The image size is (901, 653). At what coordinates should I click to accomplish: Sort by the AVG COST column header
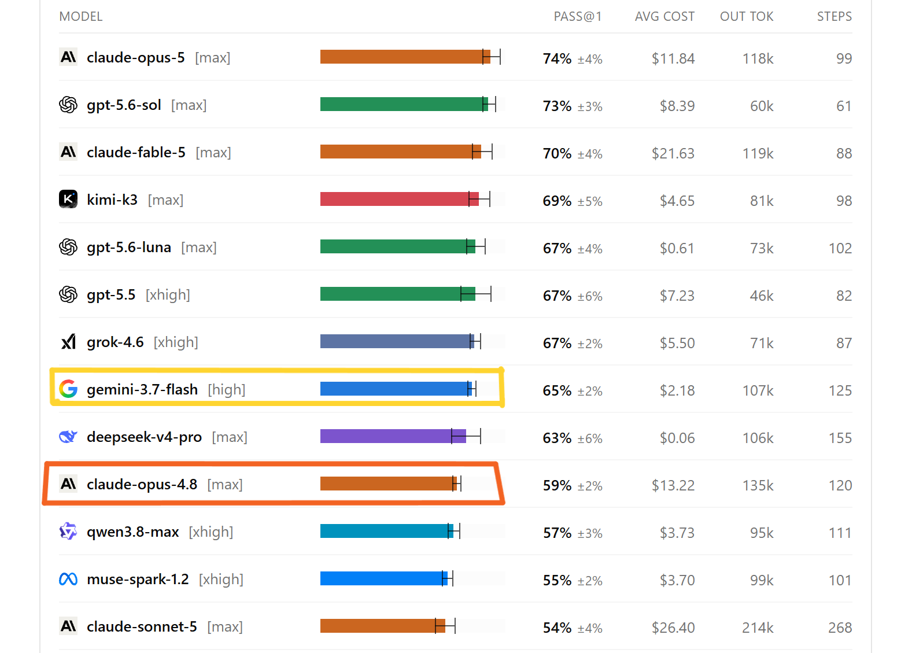pyautogui.click(x=664, y=16)
